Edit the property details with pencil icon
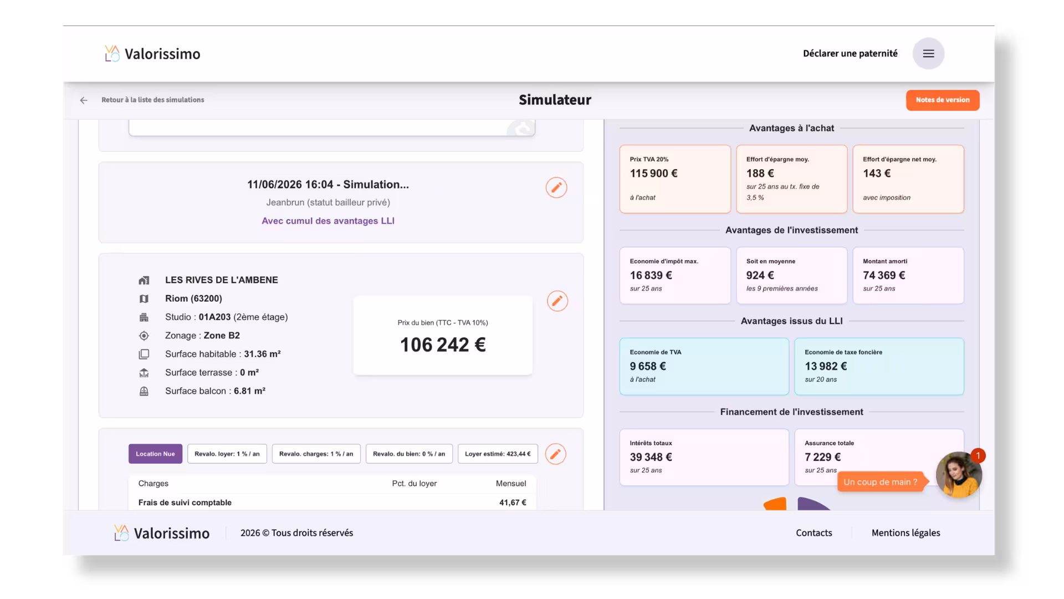Screen dimensions: 1064x599 point(557,301)
